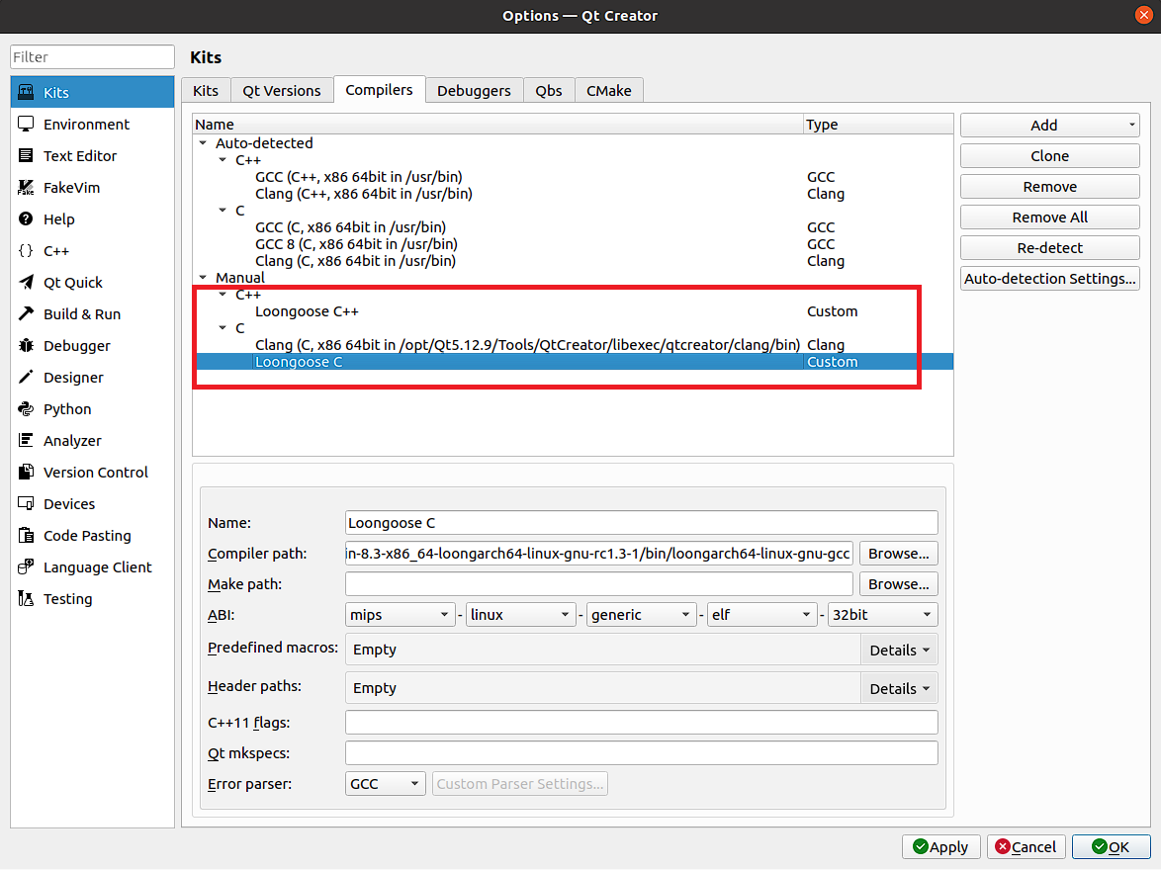
Task: Select the Loongoose C compiler row
Action: 574,361
